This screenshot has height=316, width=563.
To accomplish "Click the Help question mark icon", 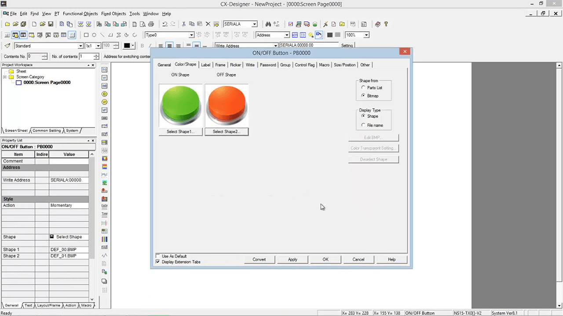I will point(386,24).
